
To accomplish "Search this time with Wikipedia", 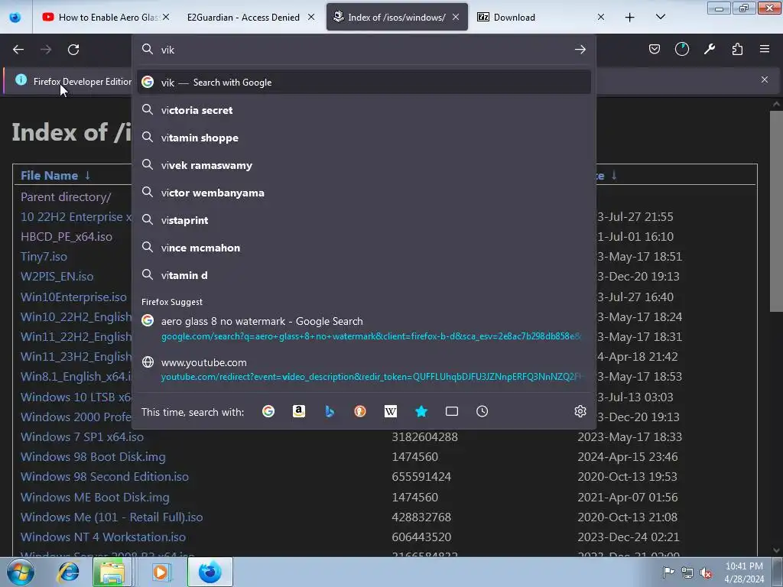I will pos(391,411).
